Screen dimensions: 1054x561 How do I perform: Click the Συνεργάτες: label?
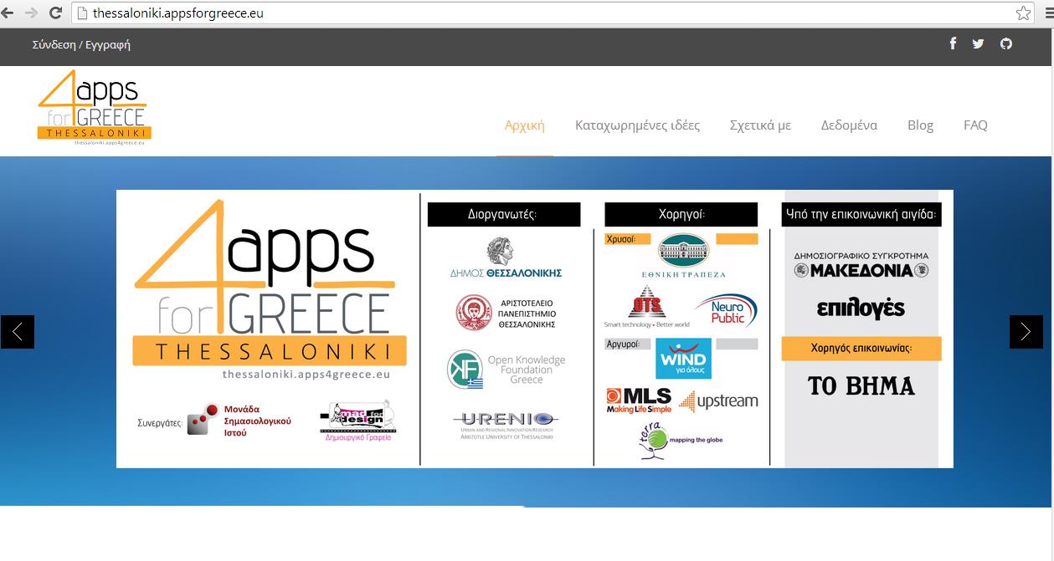160,423
